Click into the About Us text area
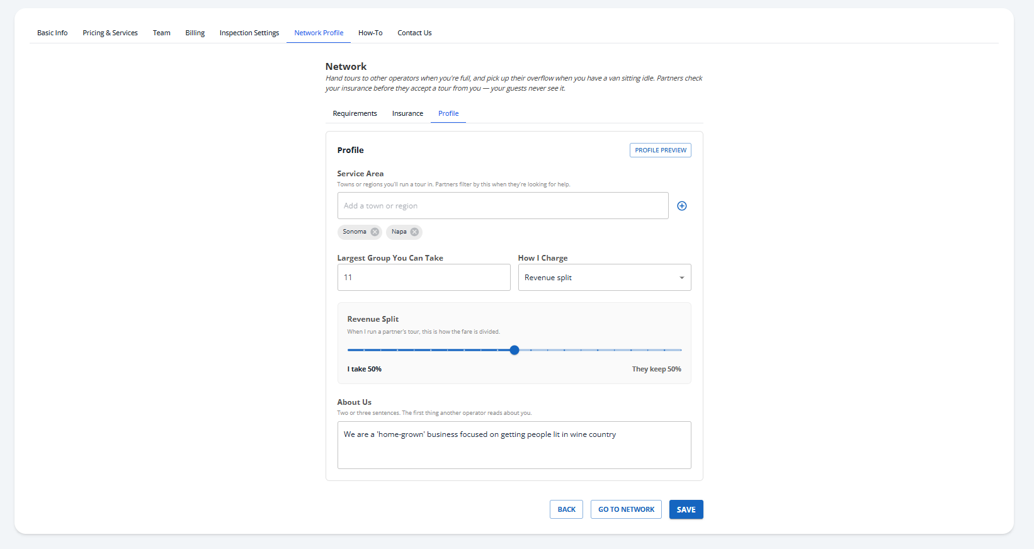The width and height of the screenshot is (1034, 549). (x=514, y=445)
